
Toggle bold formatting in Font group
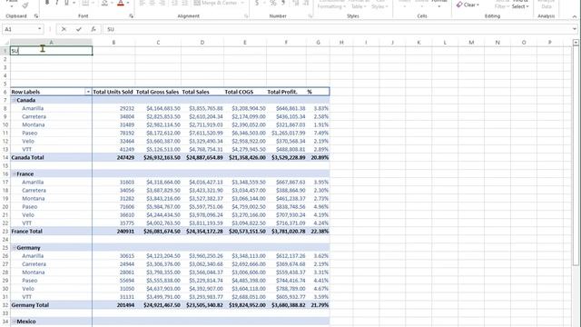(47, 3)
